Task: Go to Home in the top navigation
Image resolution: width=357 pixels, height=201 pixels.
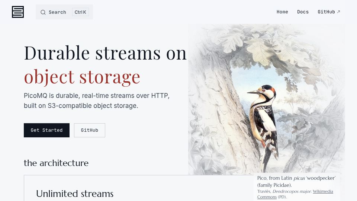Action: point(282,12)
